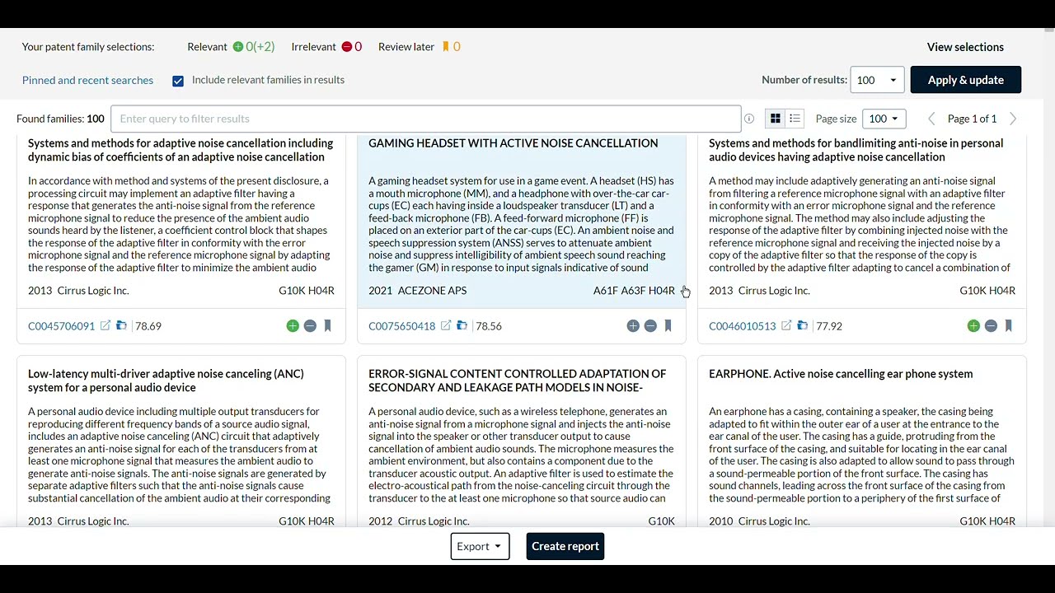Mark family C0046010513 as relevant with plus icon

pyautogui.click(x=973, y=326)
